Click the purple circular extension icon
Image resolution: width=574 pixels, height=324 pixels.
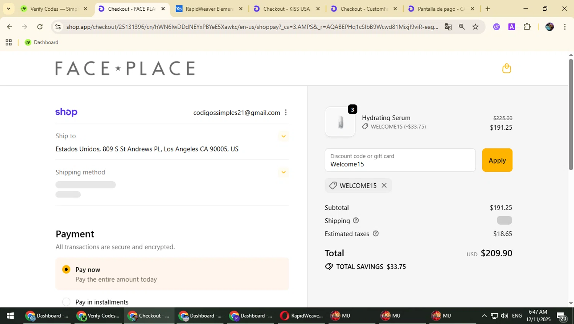click(496, 27)
